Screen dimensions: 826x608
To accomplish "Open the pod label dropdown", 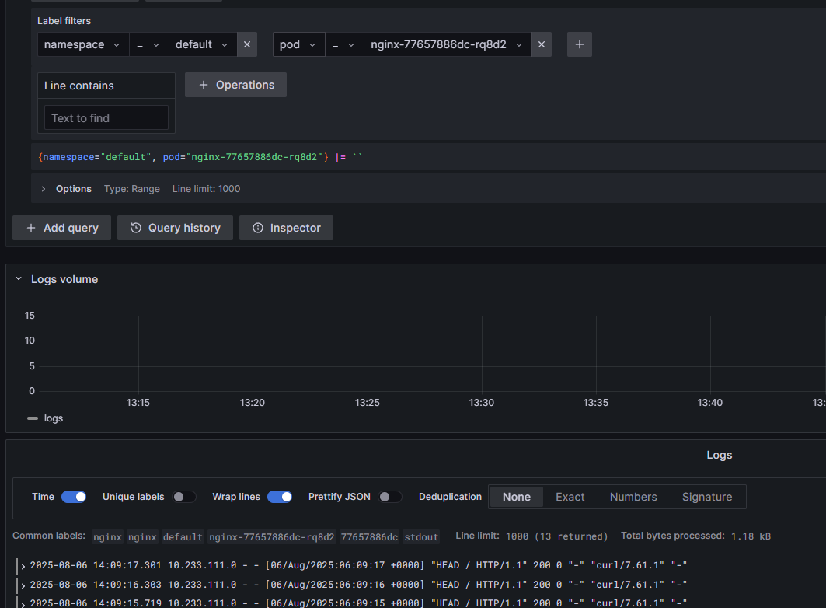I will 298,44.
